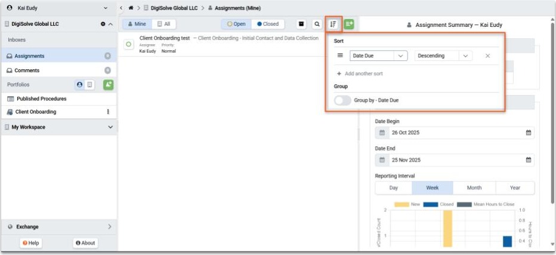Open DigiSolve Global LLC settings gear
This screenshot has width=556, height=255.
tap(103, 24)
